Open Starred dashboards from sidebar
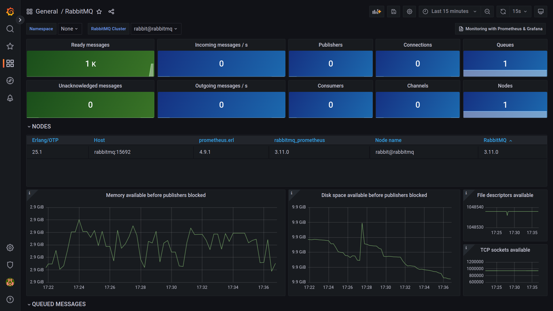Viewport: 553px width, 311px height. 10,46
